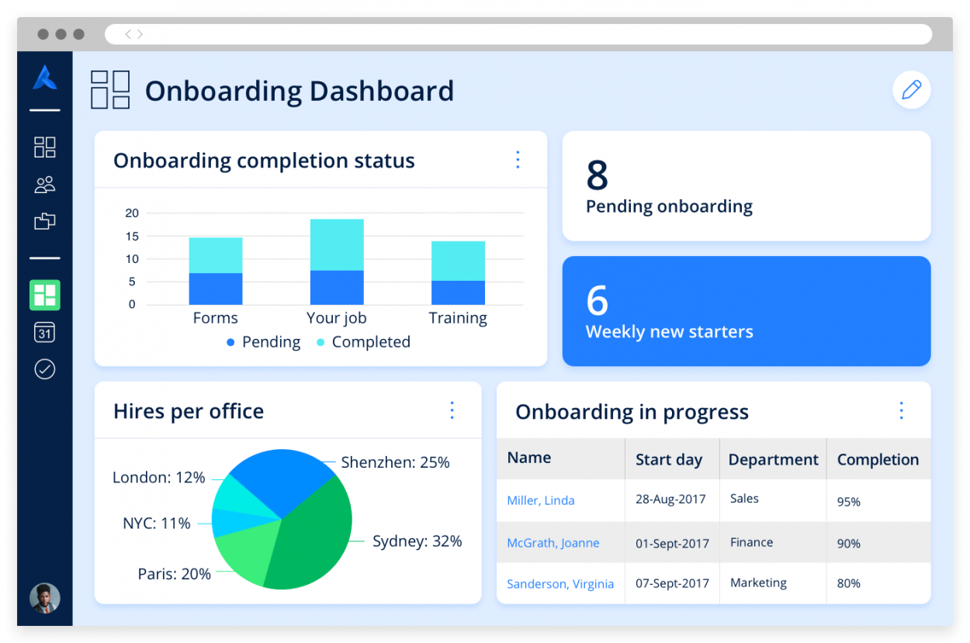Open the Calendar icon in the sidebar

pos(44,332)
